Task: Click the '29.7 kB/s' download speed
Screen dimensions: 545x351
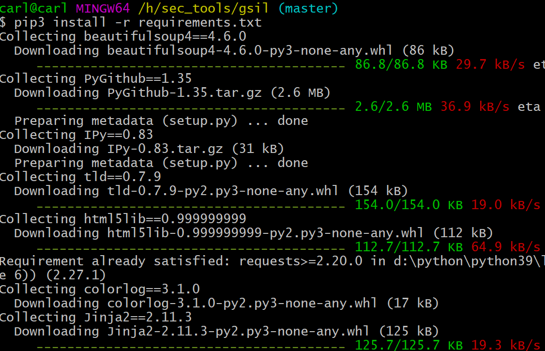Action: coord(490,65)
